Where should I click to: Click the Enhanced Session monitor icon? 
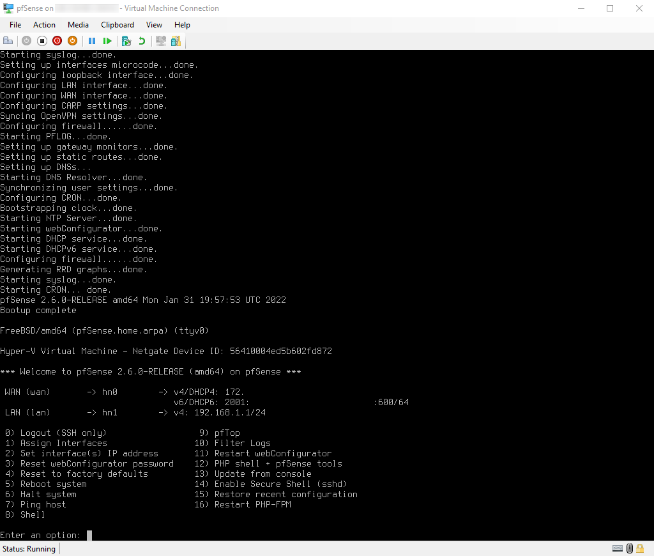[161, 41]
